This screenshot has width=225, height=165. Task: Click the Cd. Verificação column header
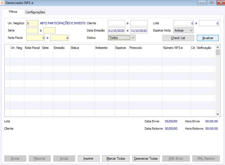click(x=202, y=48)
